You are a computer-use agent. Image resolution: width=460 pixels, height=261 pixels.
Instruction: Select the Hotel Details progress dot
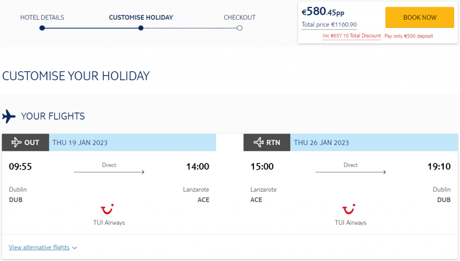(42, 28)
